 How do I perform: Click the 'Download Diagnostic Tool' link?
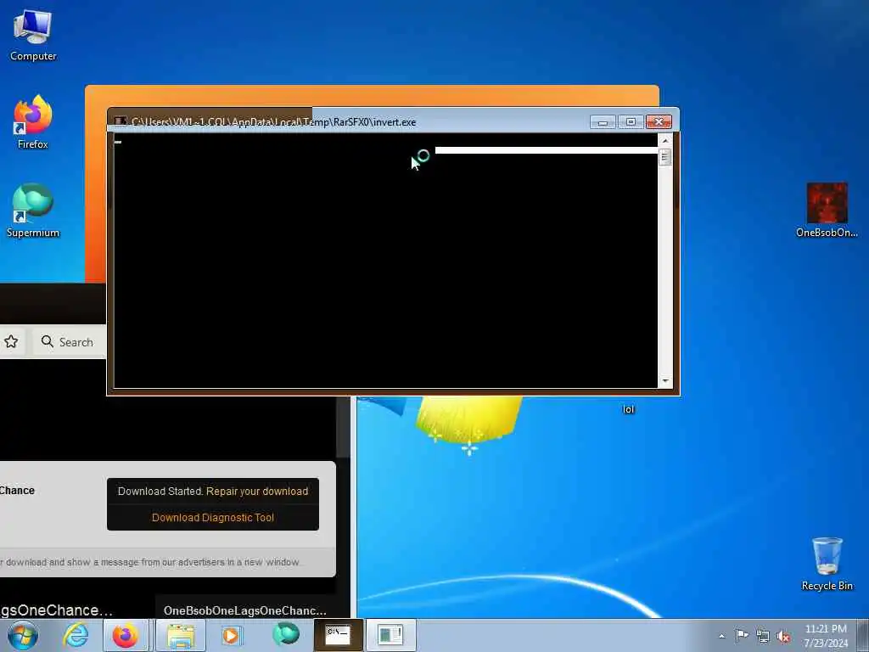(213, 517)
